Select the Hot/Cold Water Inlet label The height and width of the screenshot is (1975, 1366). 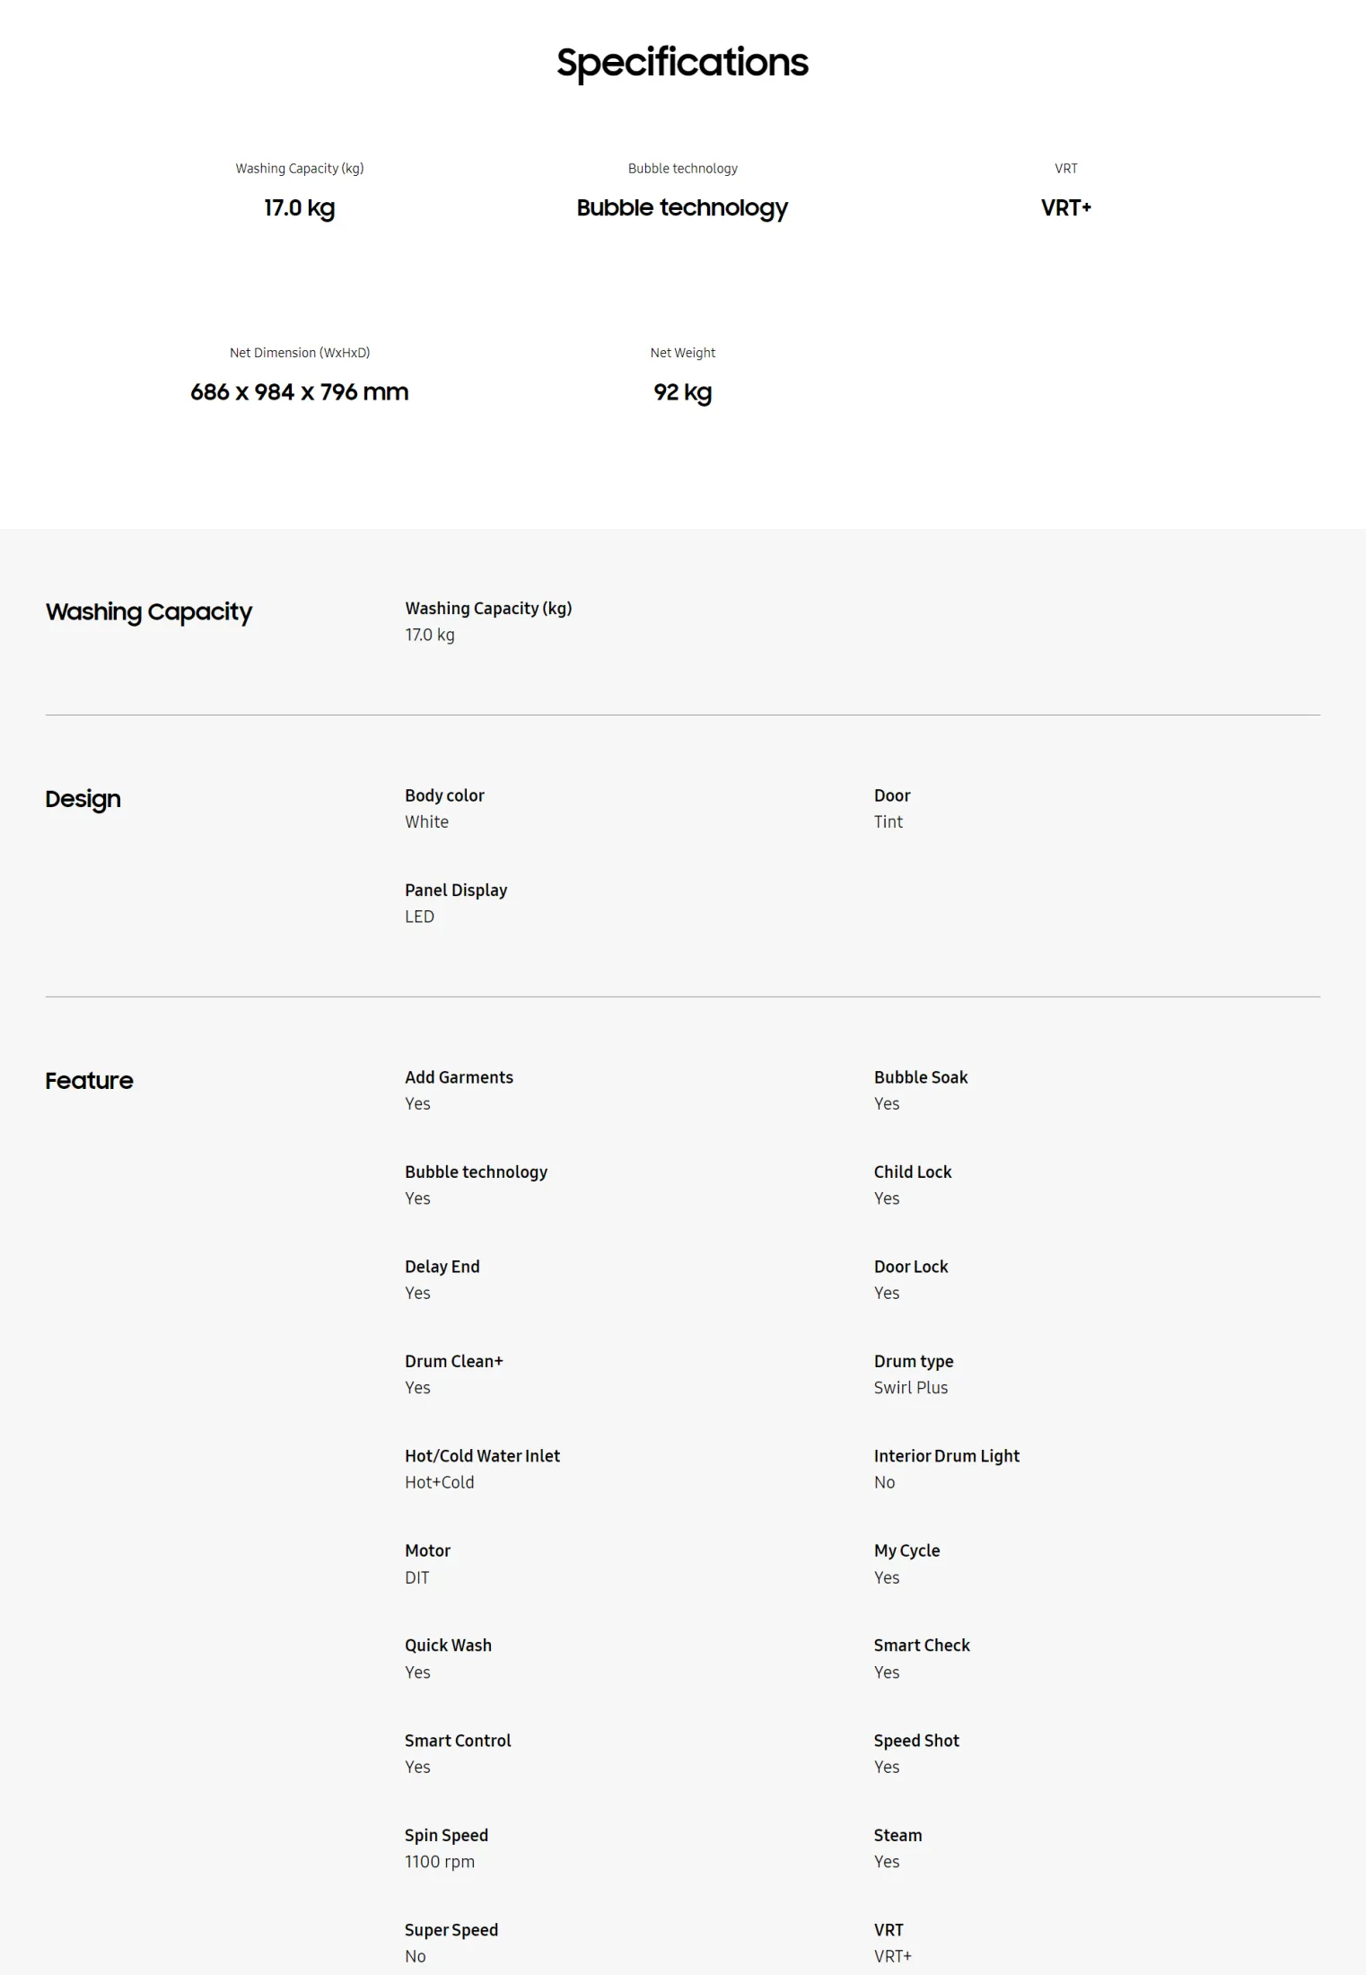pyautogui.click(x=482, y=1456)
